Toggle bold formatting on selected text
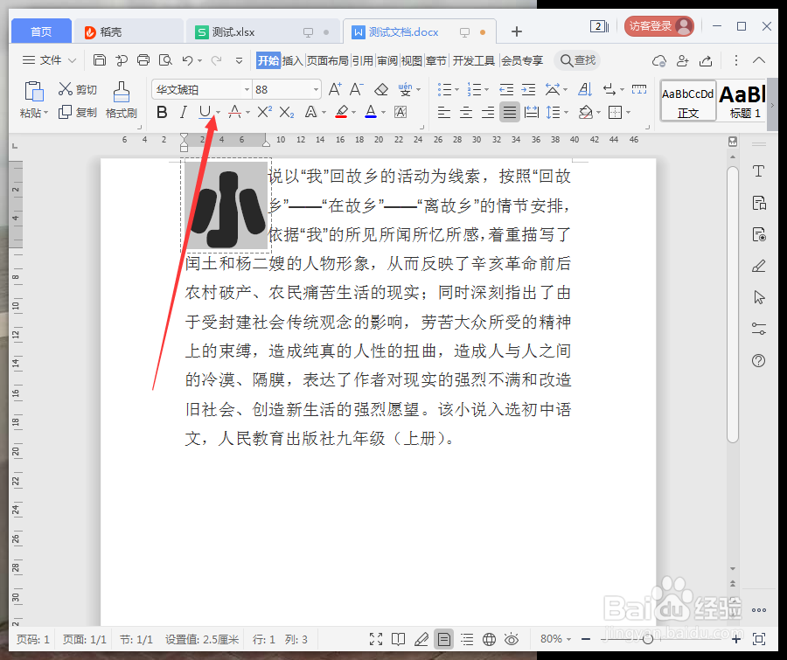 [162, 112]
